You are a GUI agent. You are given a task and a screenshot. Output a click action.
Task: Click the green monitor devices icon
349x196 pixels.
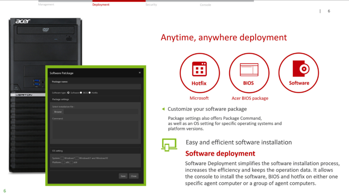(169, 145)
